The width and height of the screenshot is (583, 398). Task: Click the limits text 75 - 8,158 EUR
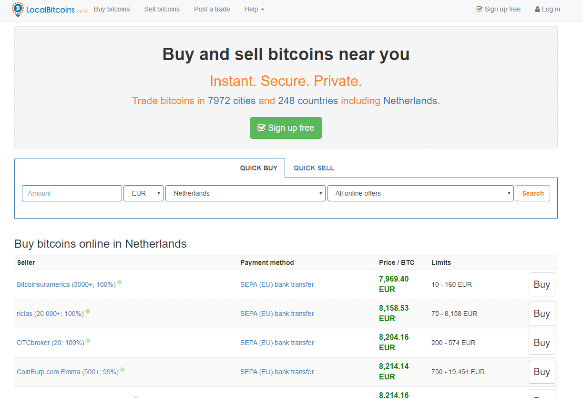point(454,314)
